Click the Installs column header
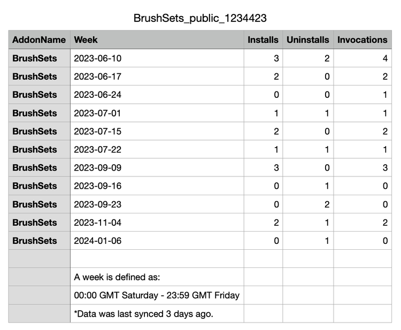Screen dimensions: 401x330 (x=263, y=40)
